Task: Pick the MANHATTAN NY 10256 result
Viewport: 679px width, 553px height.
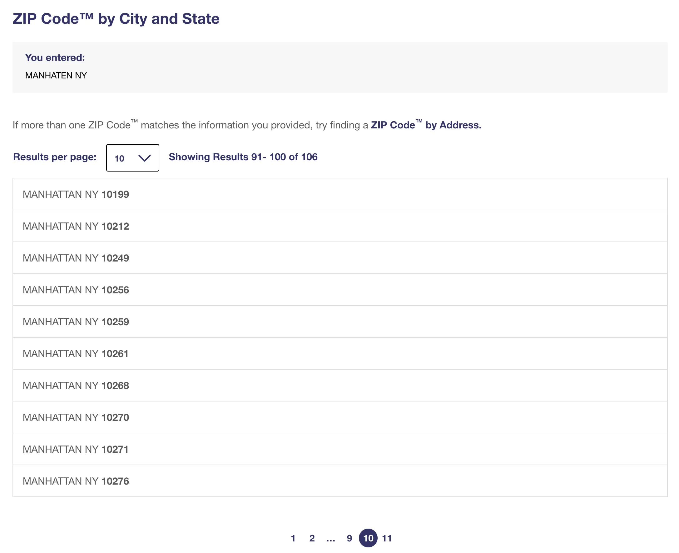Action: pyautogui.click(x=76, y=290)
